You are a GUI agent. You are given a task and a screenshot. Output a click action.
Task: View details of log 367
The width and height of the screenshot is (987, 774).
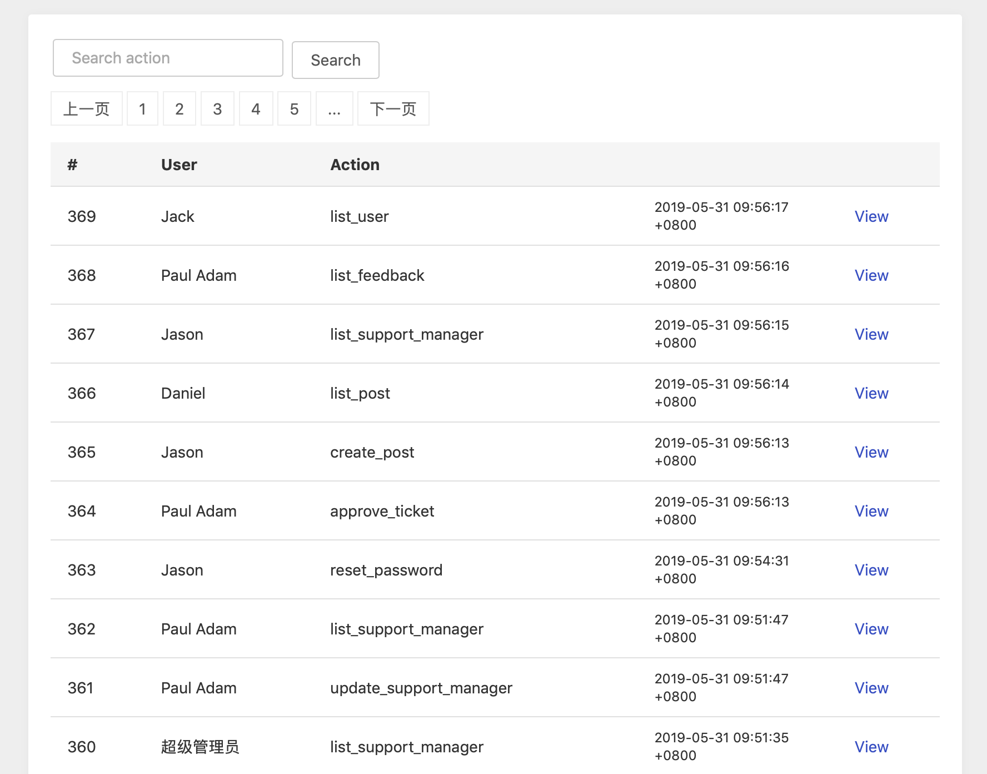click(871, 334)
